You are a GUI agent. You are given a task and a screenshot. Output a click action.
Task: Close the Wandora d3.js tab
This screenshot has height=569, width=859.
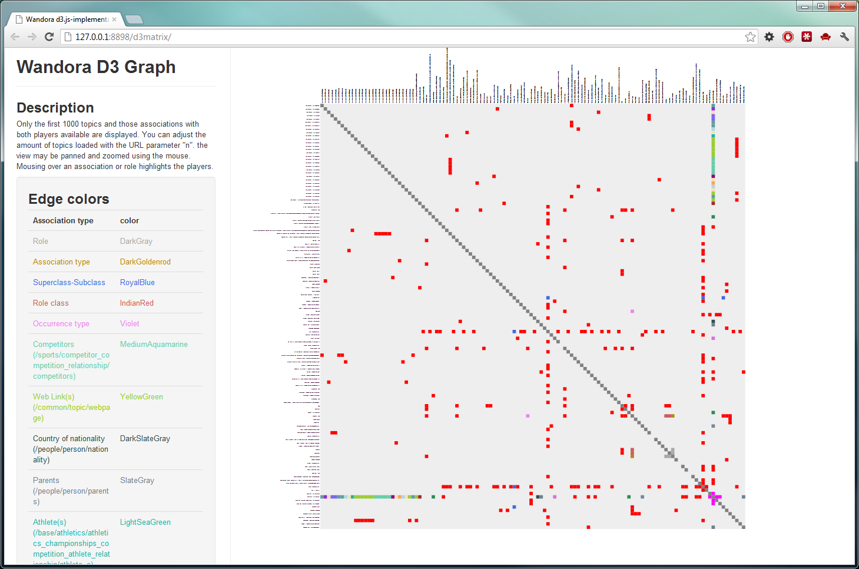pyautogui.click(x=114, y=19)
